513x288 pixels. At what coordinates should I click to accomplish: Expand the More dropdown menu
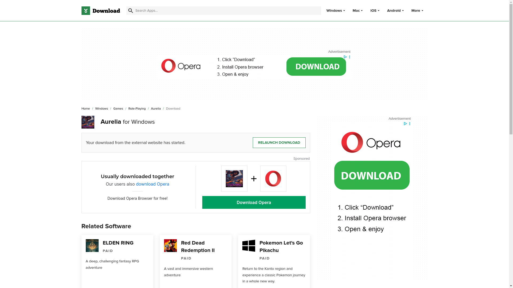pos(417,11)
